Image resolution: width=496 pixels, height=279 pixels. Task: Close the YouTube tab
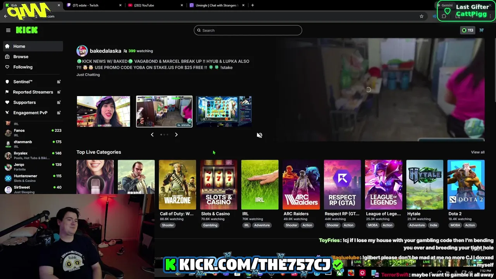coord(182,5)
